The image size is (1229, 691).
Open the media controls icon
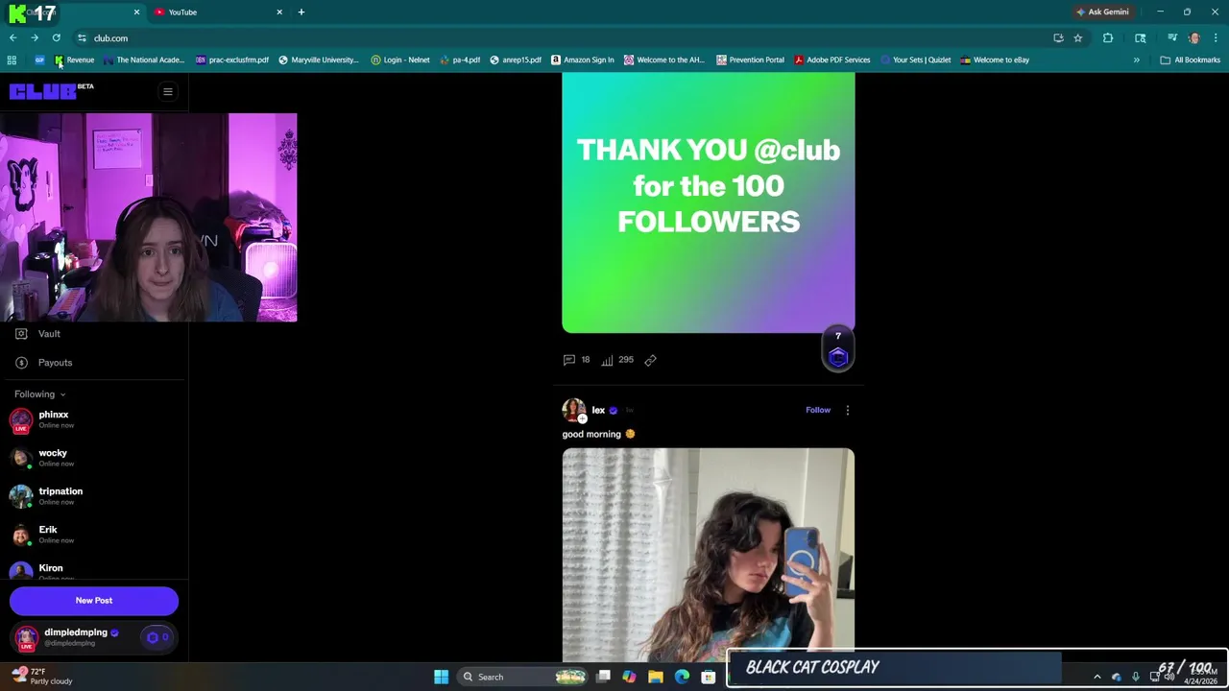pyautogui.click(x=1172, y=38)
